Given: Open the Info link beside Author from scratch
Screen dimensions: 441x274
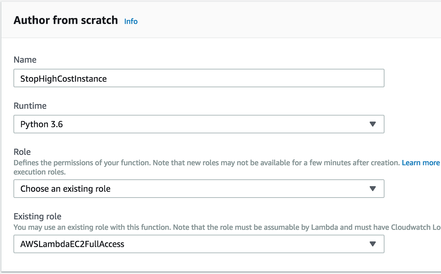Looking at the screenshot, I should click(131, 21).
